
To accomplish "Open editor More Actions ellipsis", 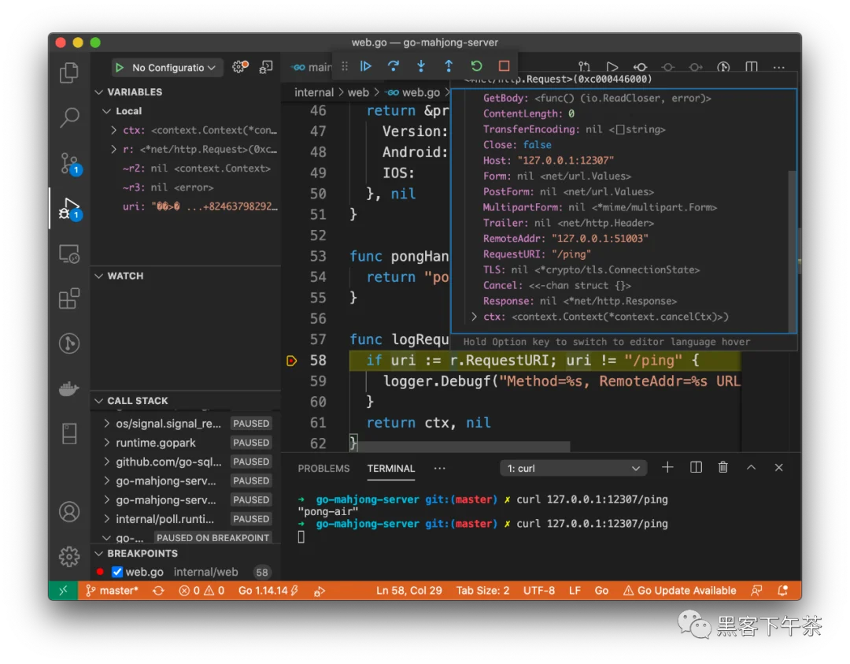I will click(x=778, y=67).
